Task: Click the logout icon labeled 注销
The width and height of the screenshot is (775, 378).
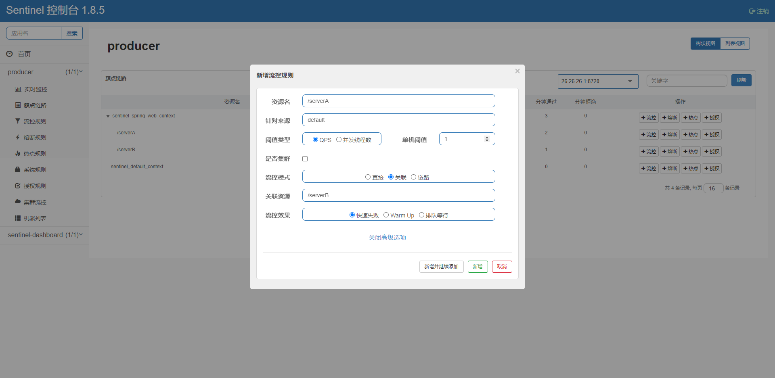Action: click(758, 11)
